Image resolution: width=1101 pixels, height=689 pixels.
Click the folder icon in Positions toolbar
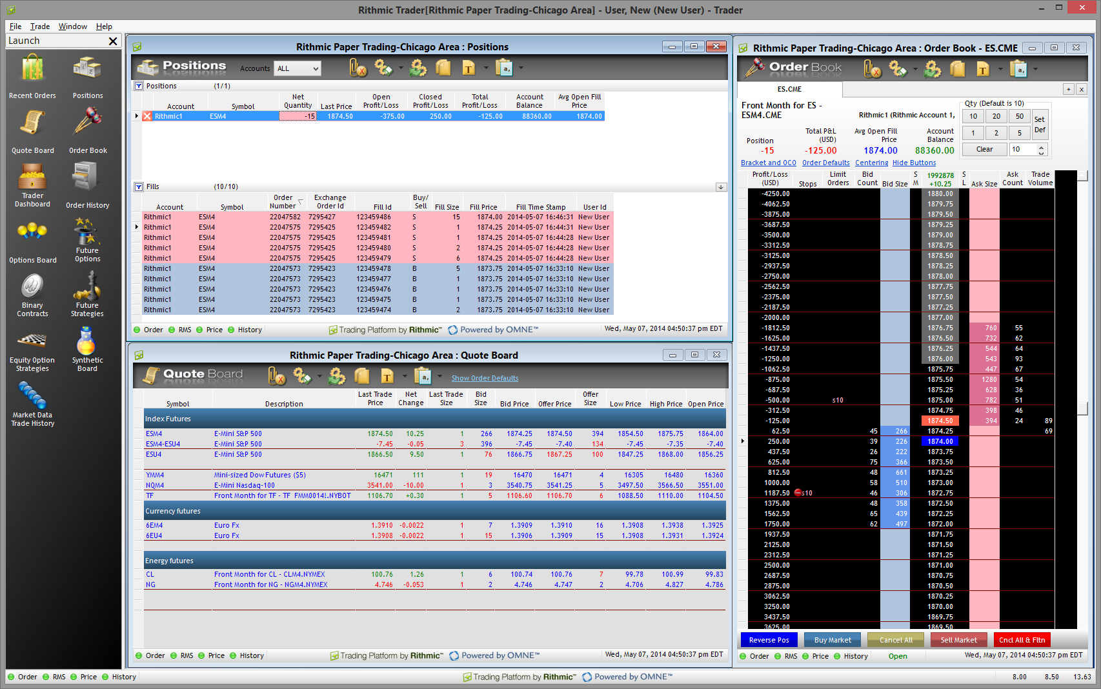pos(443,67)
